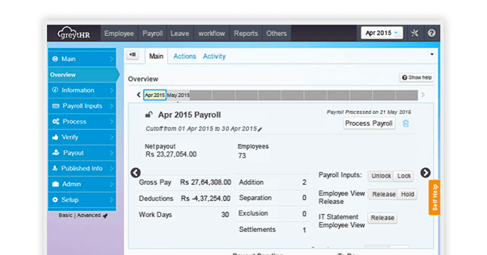Lock Payroll Inputs
This screenshot has width=487, height=255.
point(404,176)
